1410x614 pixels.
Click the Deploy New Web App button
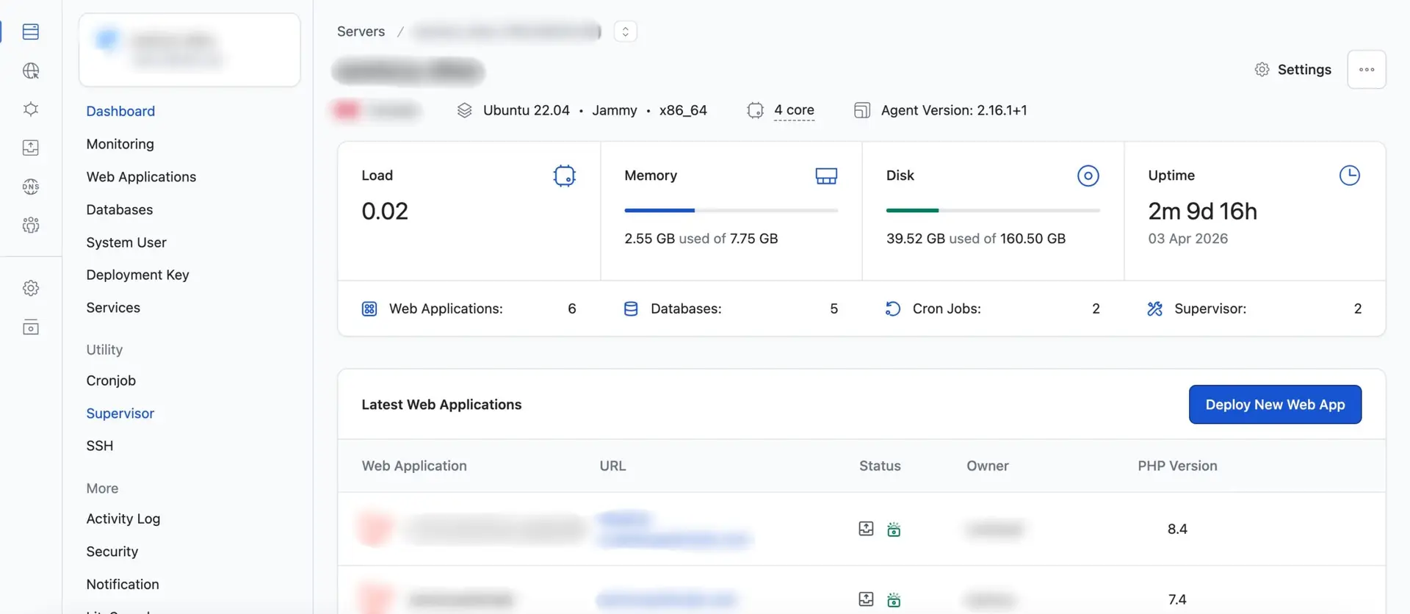coord(1274,405)
